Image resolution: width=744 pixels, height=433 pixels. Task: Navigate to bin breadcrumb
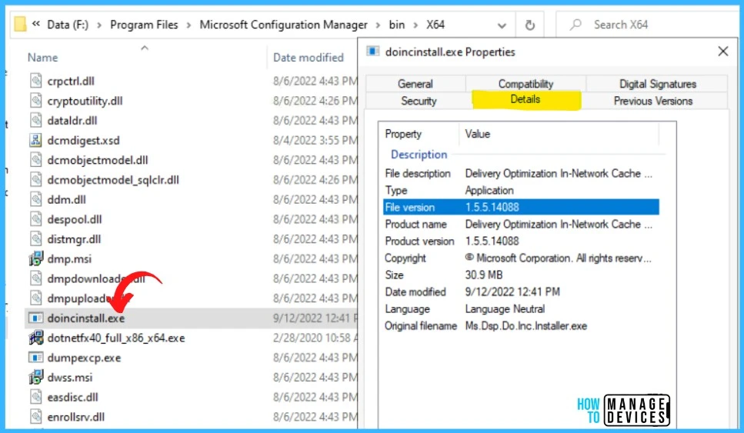click(397, 25)
